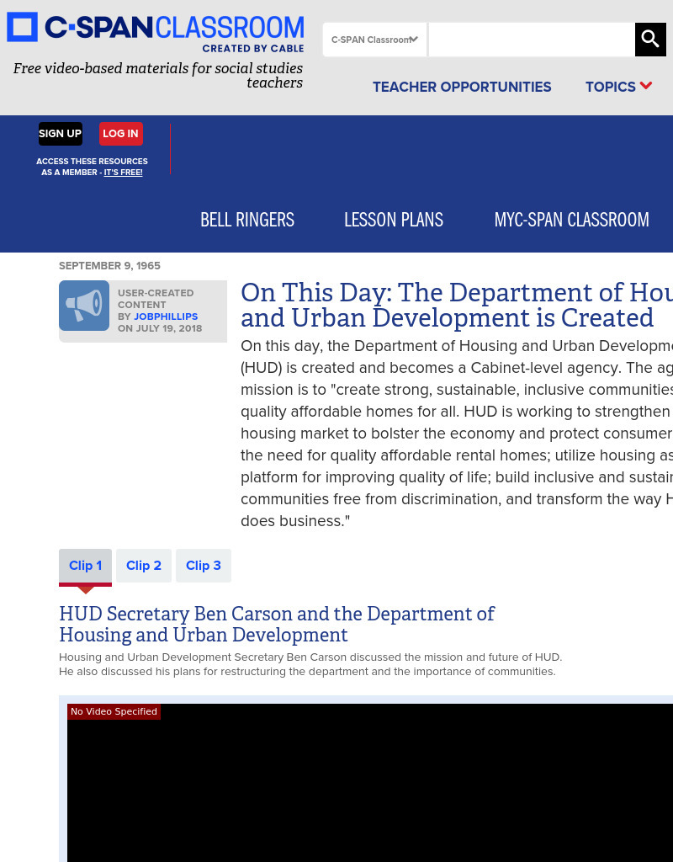673x862 pixels.
Task: Open the TEACHER OPPORTUNITIES page
Action: coord(462,87)
